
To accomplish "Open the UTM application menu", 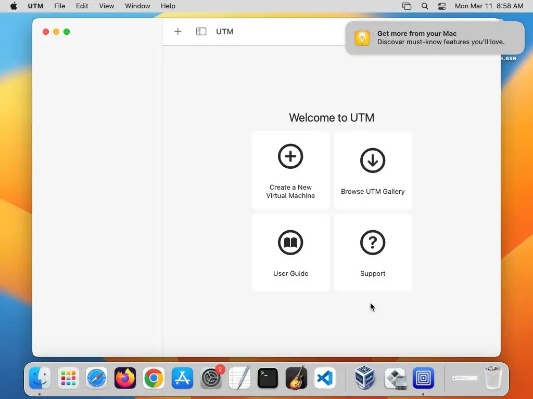I will click(35, 6).
